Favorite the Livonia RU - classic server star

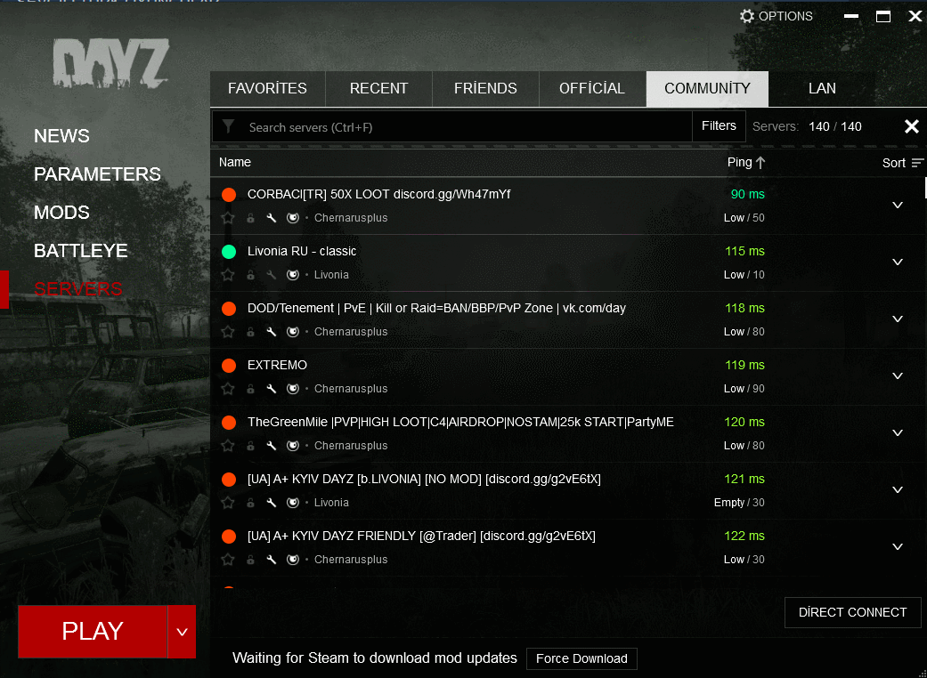(228, 275)
